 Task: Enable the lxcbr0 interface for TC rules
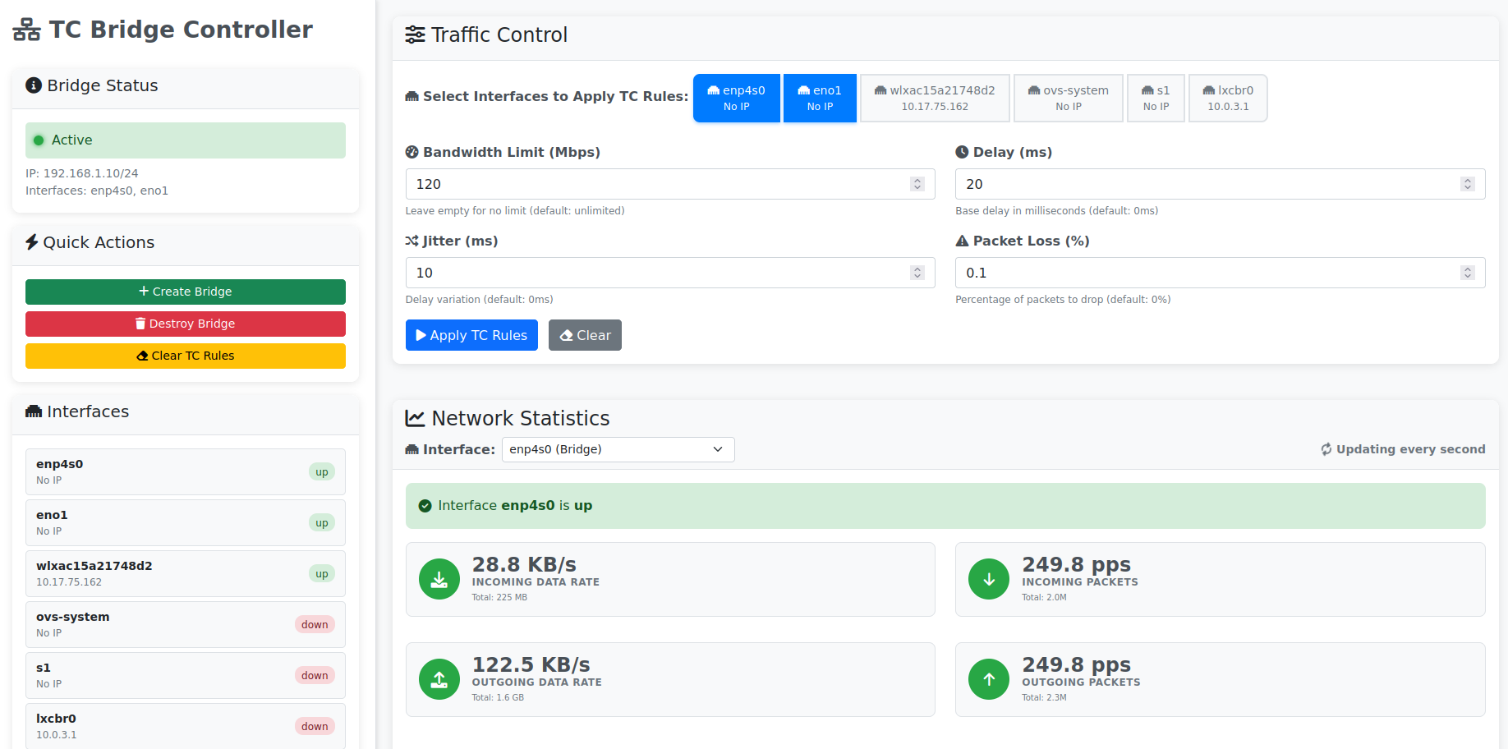pyautogui.click(x=1227, y=98)
